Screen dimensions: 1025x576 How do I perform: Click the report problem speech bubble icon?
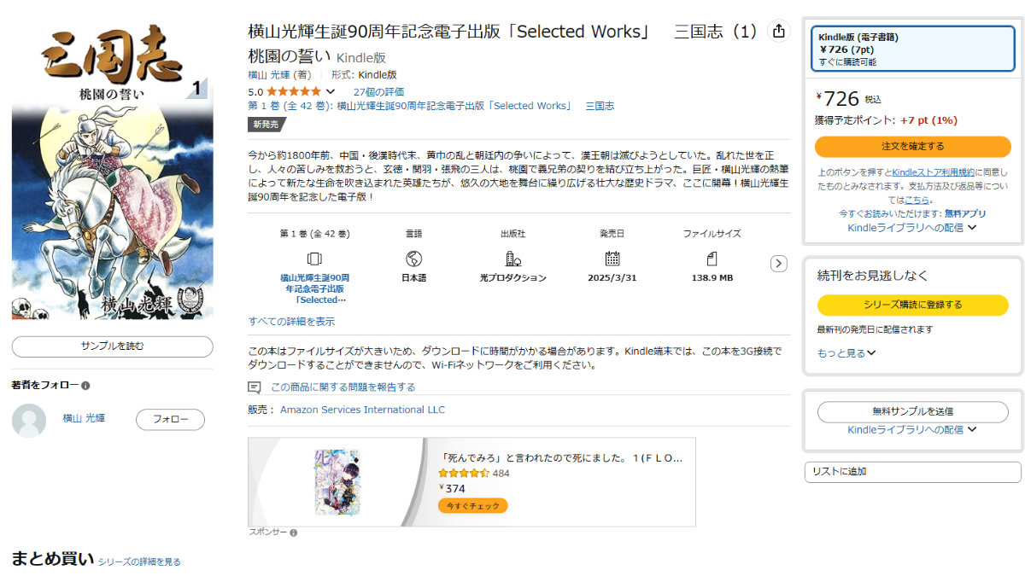pos(255,387)
